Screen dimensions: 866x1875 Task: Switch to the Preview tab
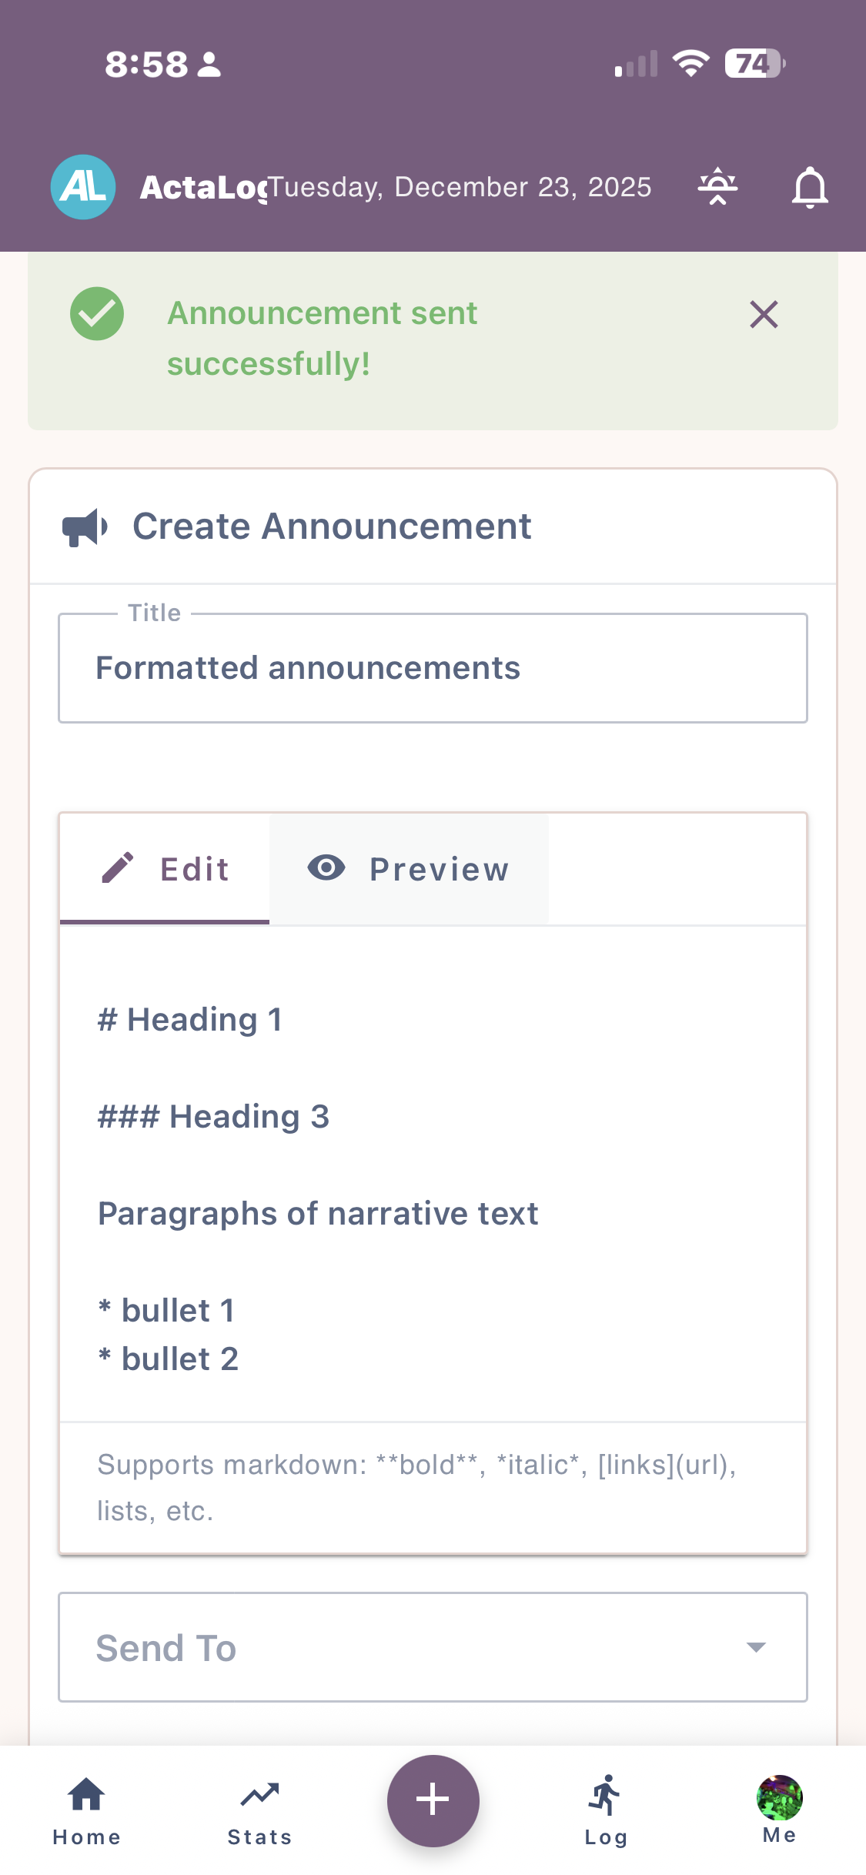tap(409, 870)
